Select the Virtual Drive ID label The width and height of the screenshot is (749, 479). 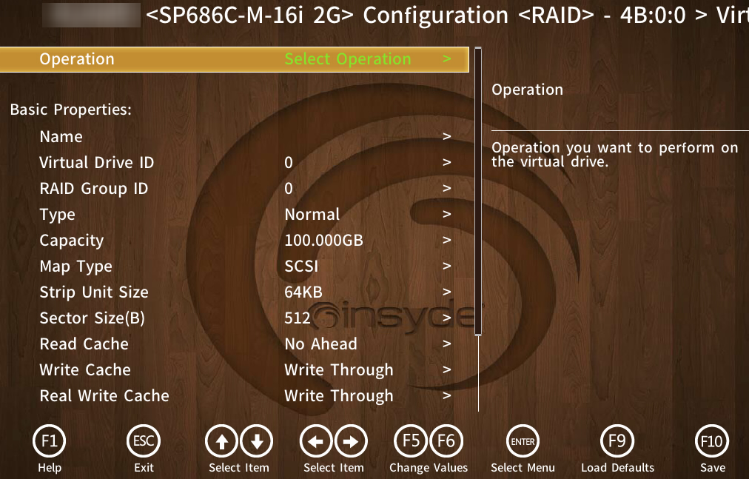tap(96, 163)
